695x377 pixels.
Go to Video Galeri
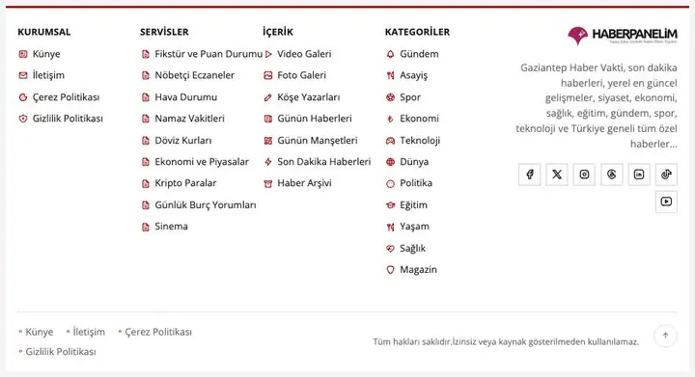pos(304,54)
